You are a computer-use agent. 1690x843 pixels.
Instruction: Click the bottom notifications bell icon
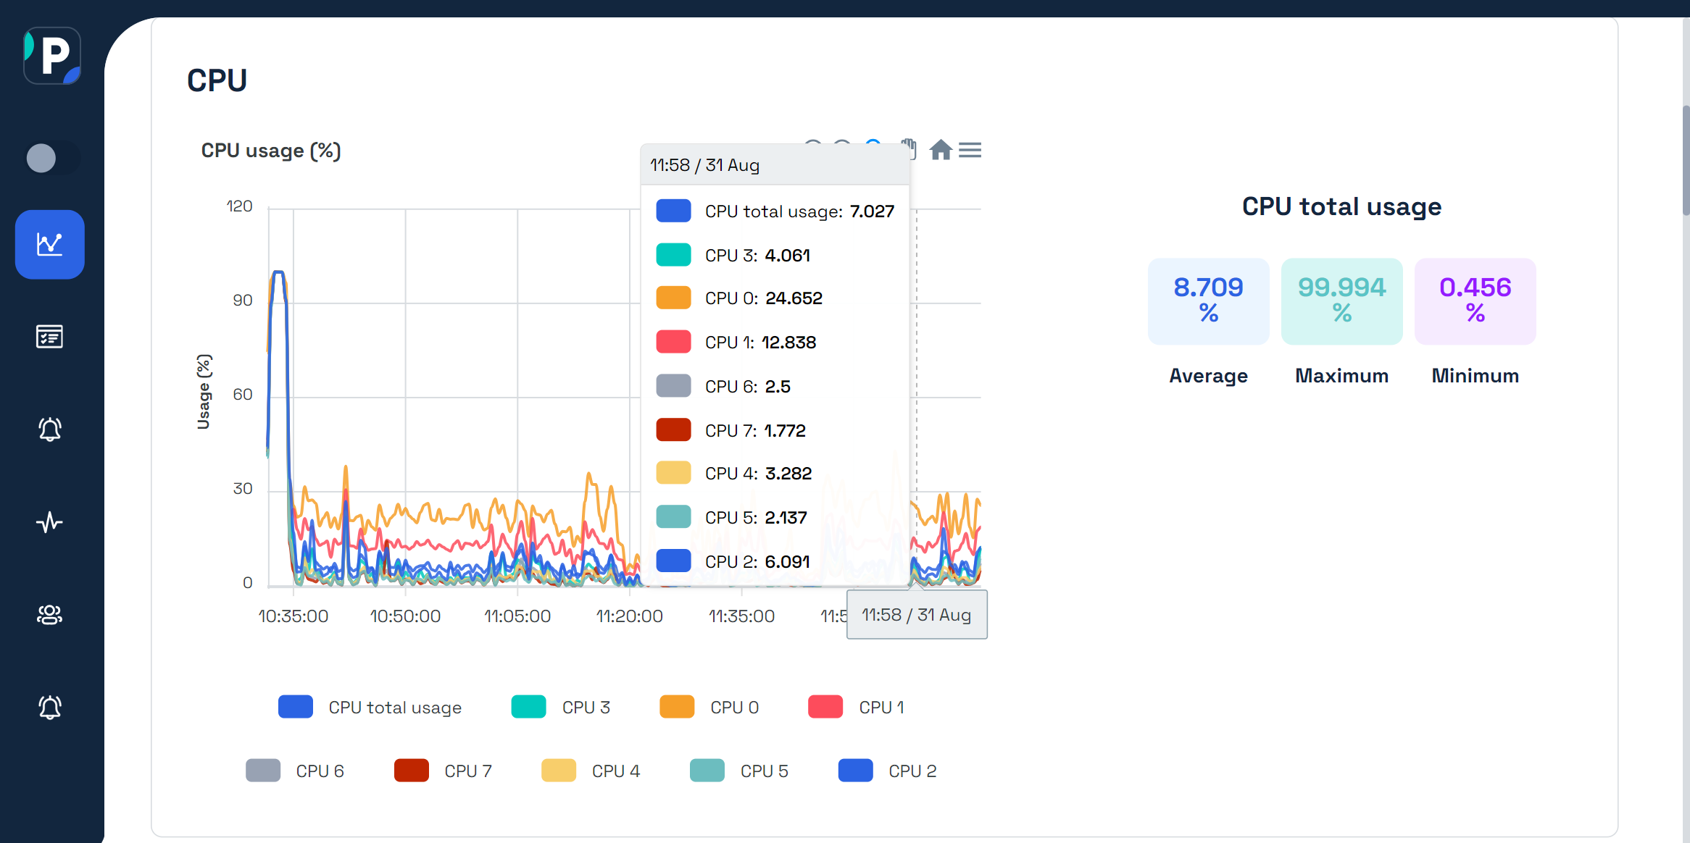(x=49, y=708)
